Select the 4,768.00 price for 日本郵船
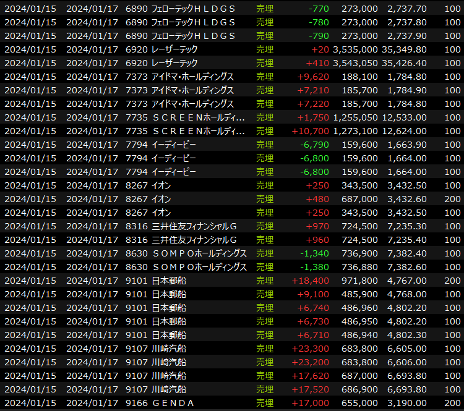464x411 pixels. (x=406, y=294)
